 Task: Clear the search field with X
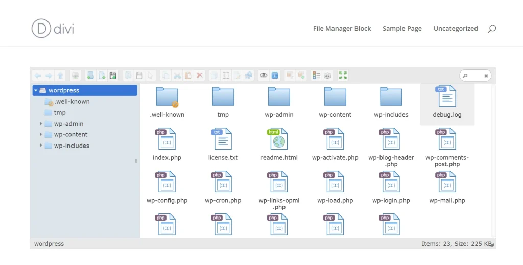pyautogui.click(x=486, y=76)
